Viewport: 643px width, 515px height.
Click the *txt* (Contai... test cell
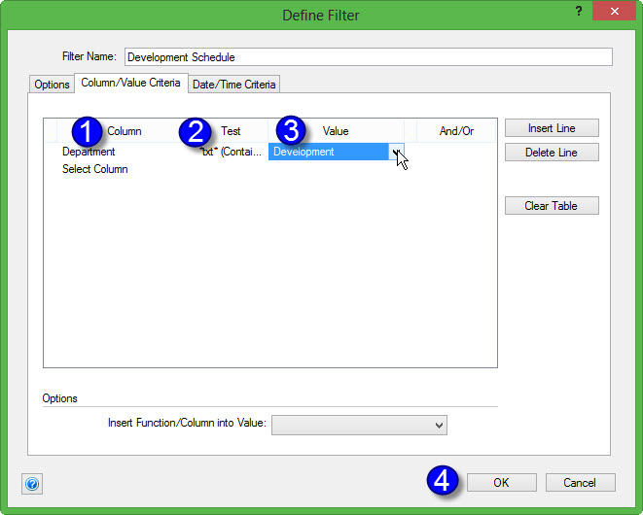tap(231, 152)
